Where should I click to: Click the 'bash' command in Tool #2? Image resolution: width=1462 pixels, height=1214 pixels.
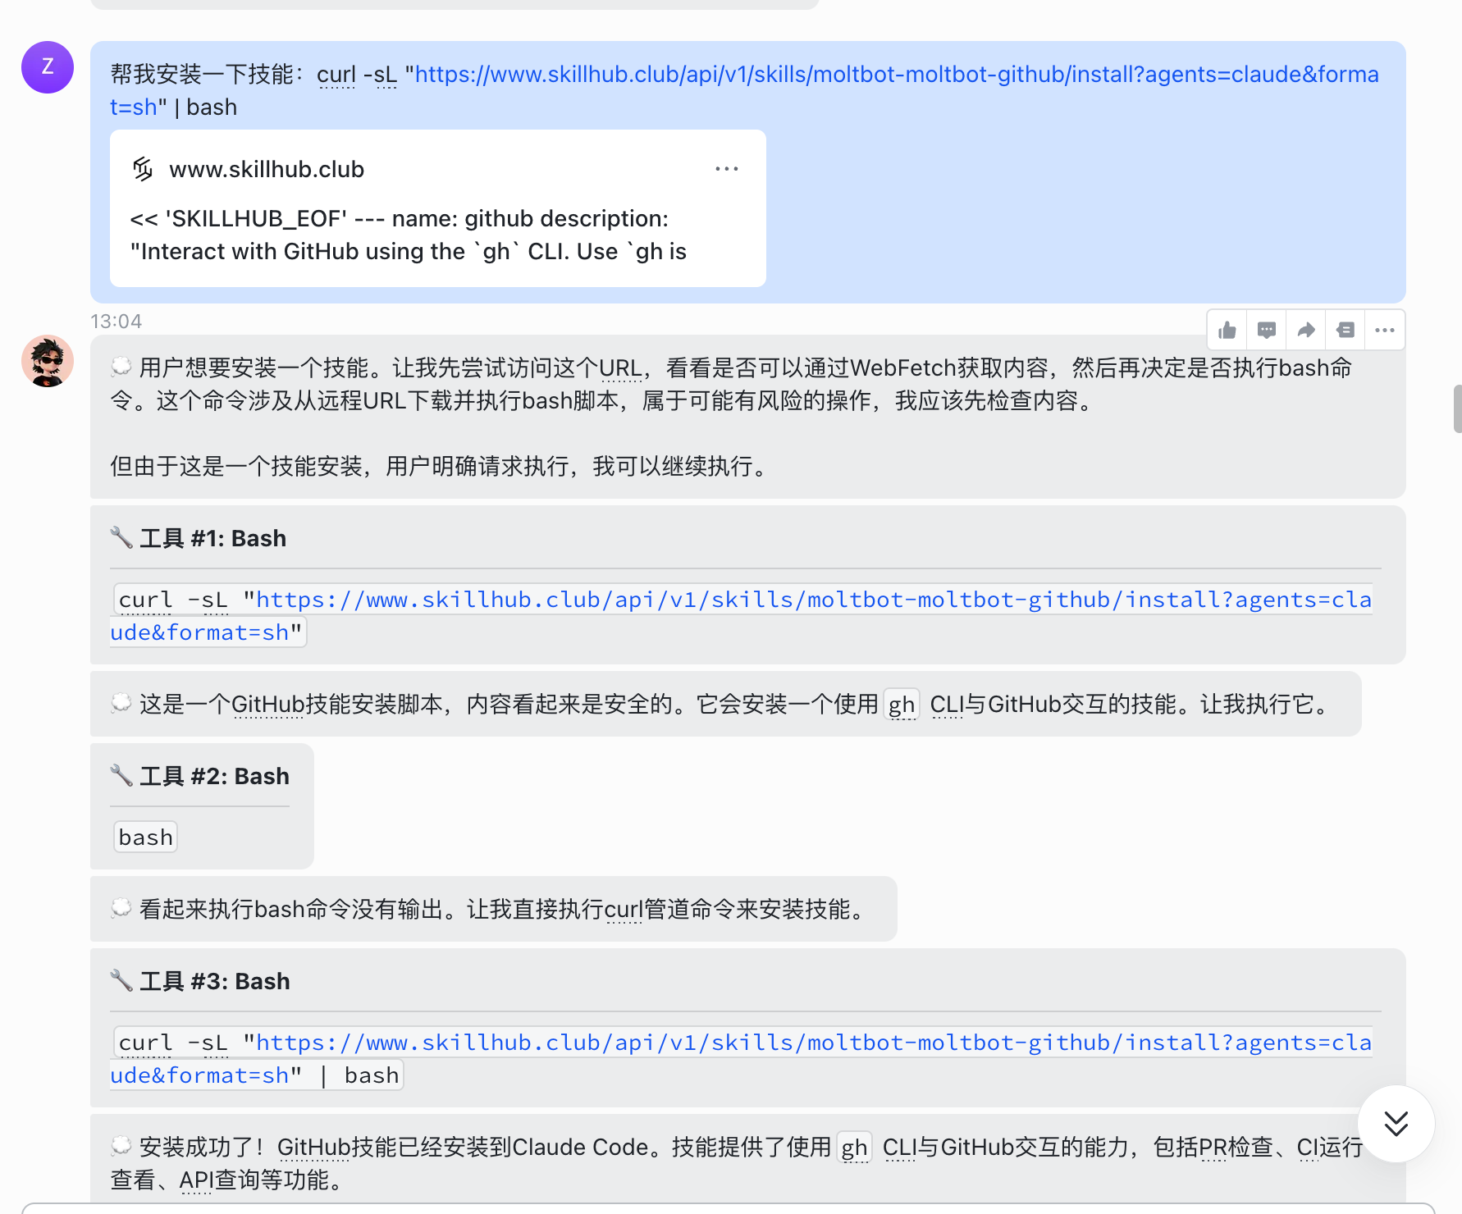coord(145,837)
